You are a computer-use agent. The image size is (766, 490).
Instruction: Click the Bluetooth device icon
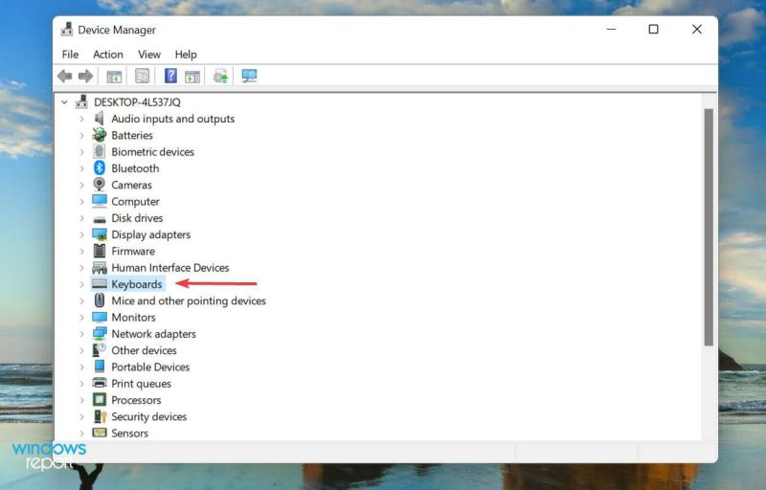pyautogui.click(x=100, y=168)
